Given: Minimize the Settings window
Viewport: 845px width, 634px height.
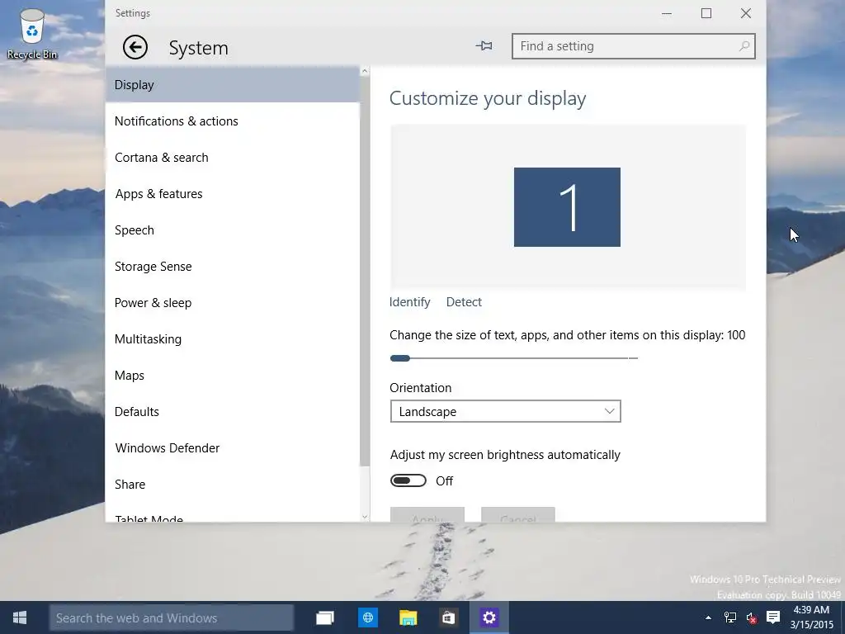Looking at the screenshot, I should point(667,13).
